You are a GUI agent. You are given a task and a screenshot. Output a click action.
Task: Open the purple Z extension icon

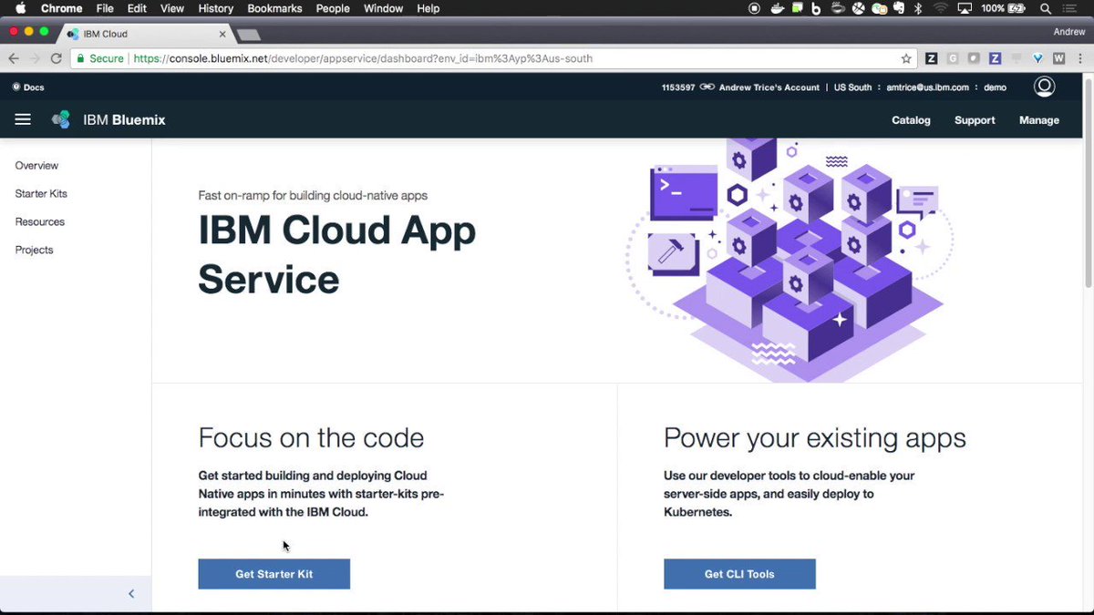[996, 58]
